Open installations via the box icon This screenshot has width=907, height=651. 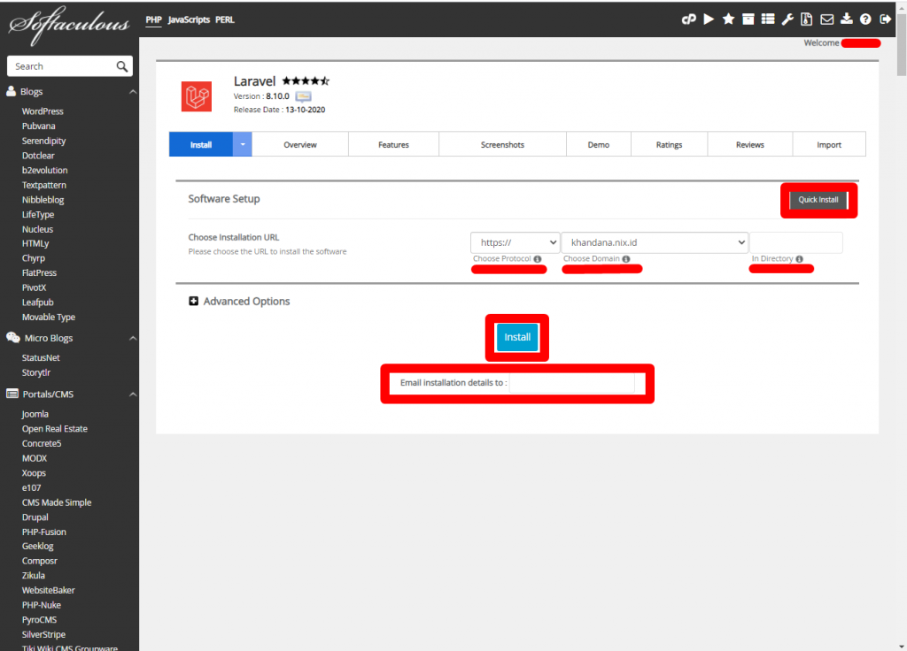[748, 19]
